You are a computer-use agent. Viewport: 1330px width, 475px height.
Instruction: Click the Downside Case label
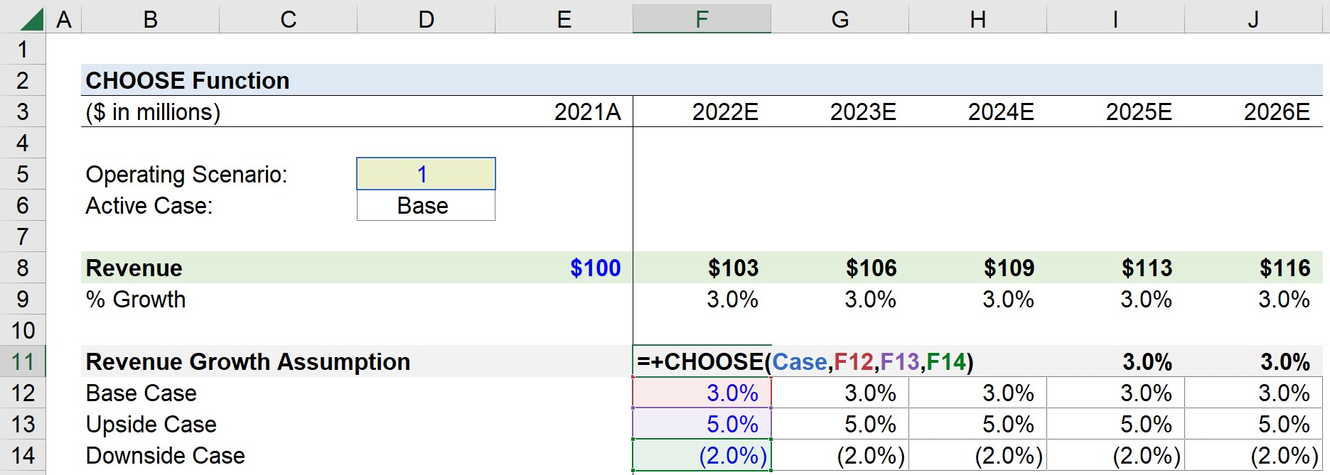tap(165, 455)
